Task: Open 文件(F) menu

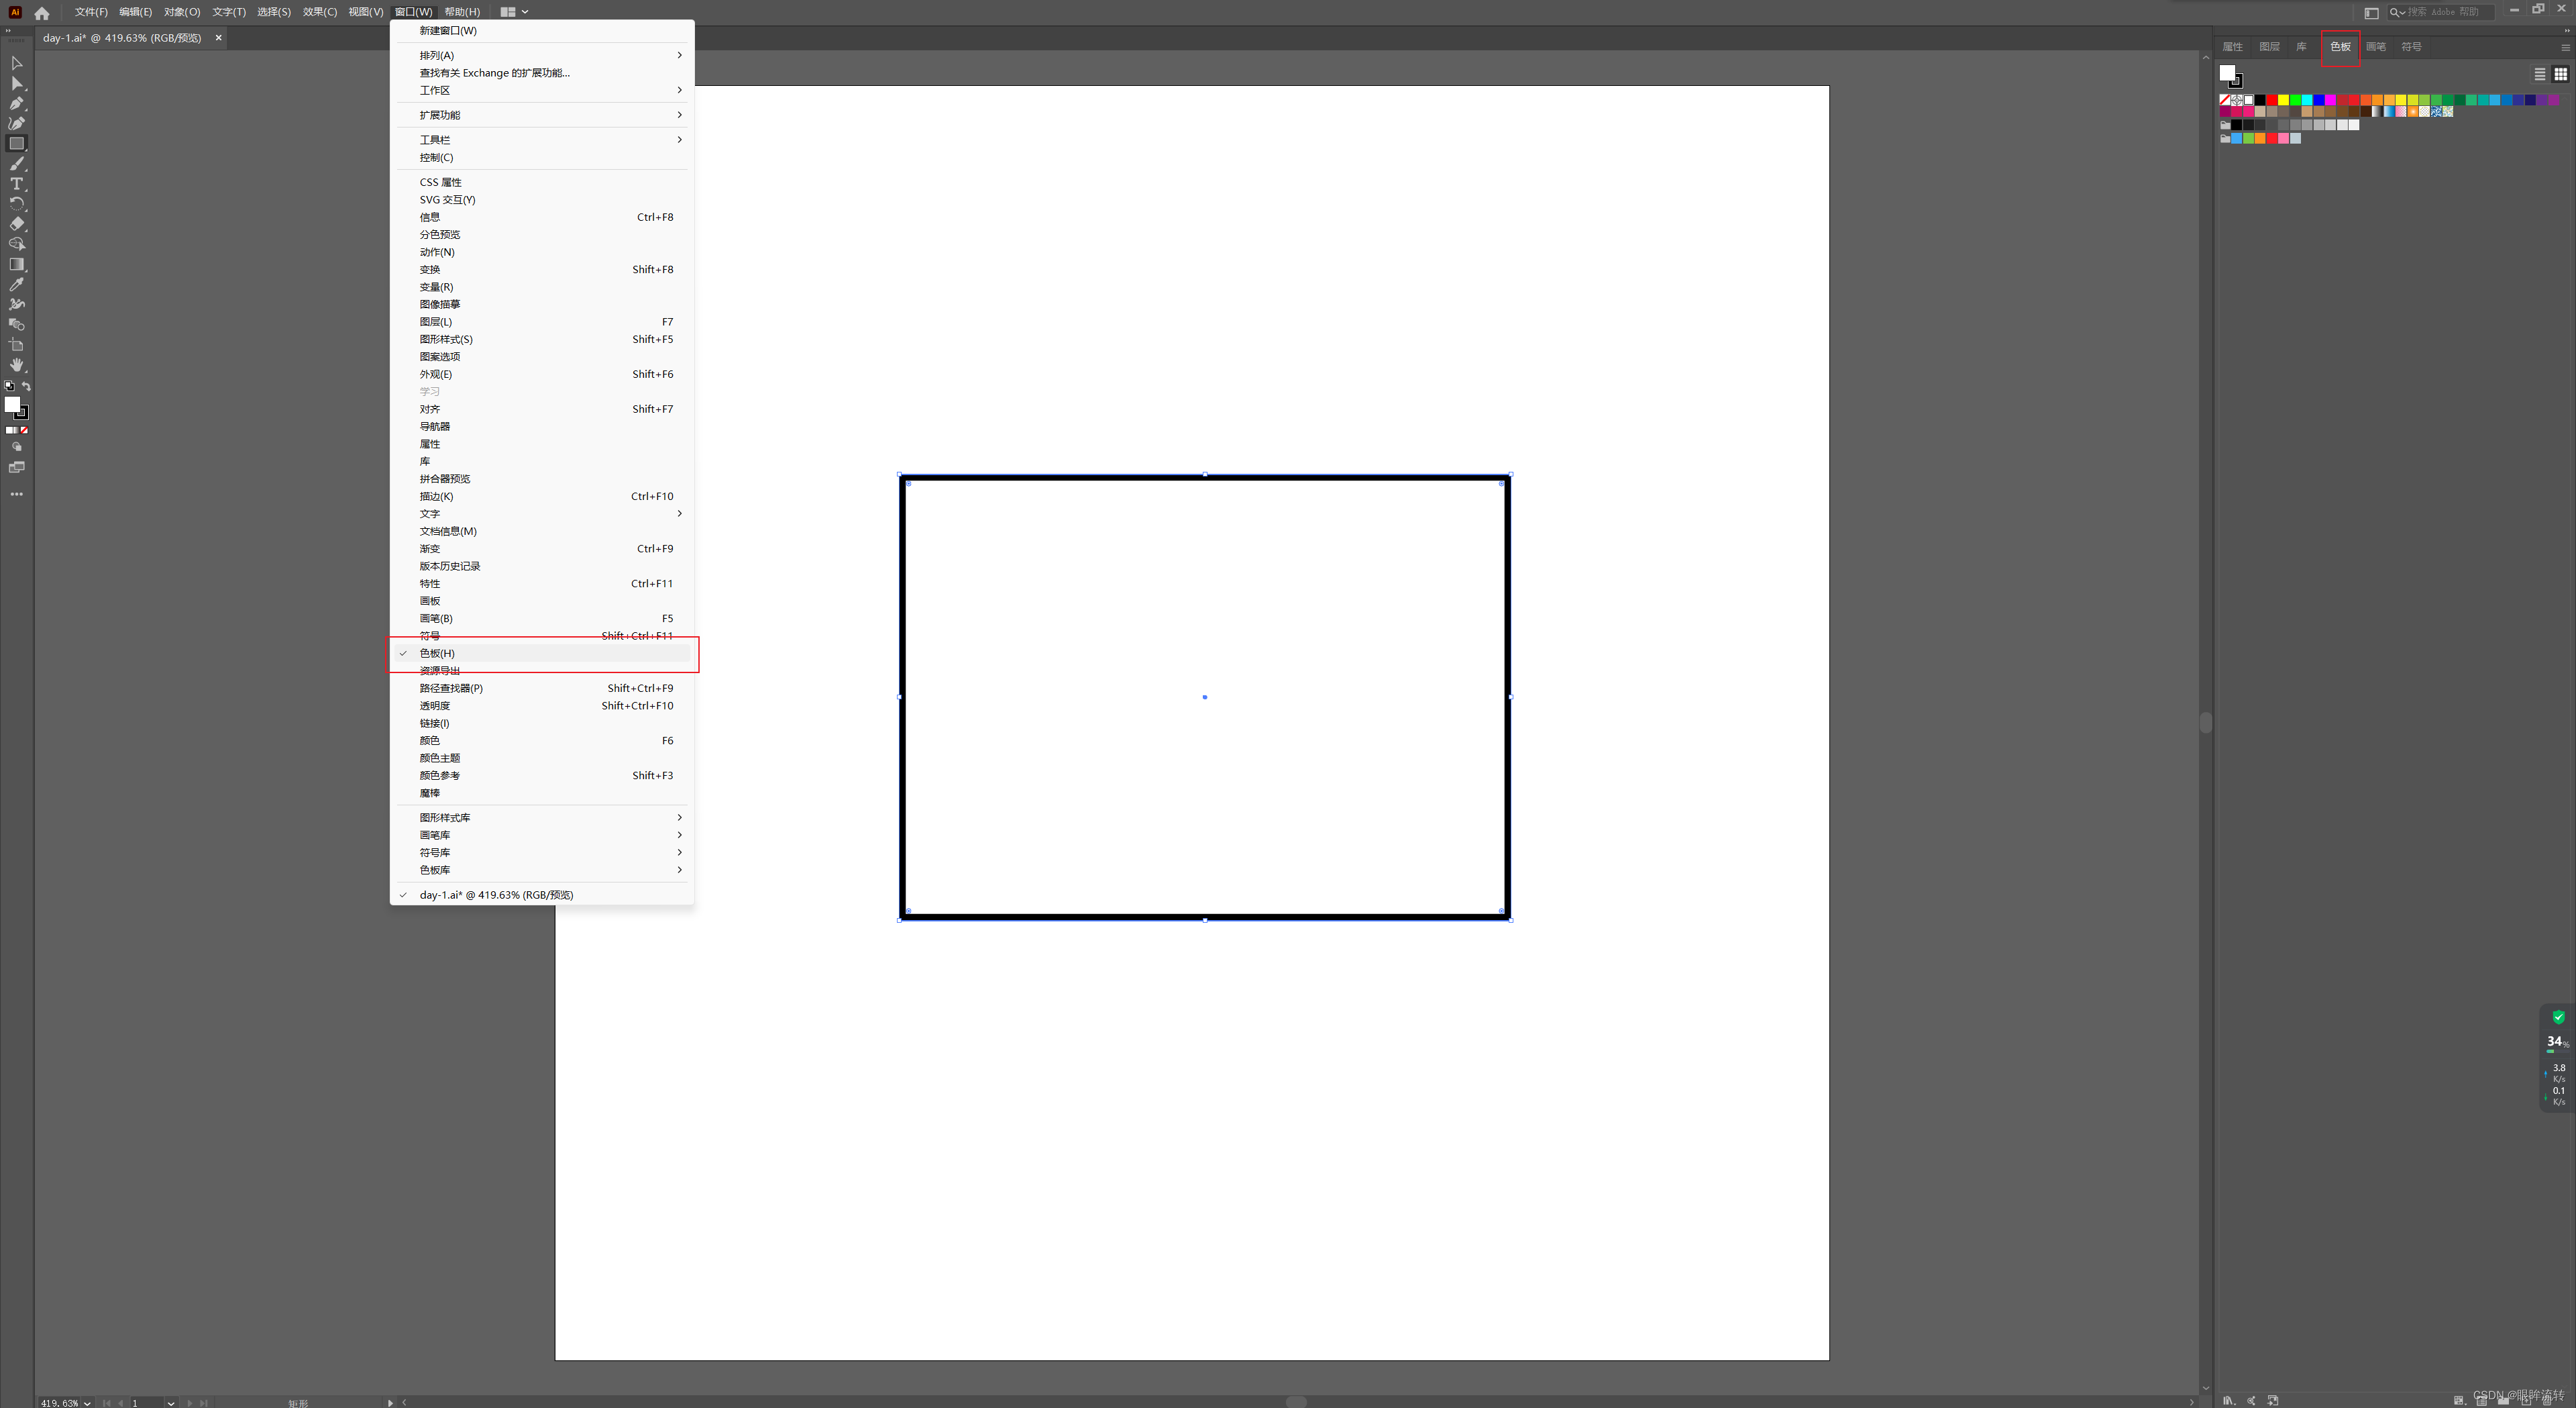Action: pyautogui.click(x=91, y=12)
